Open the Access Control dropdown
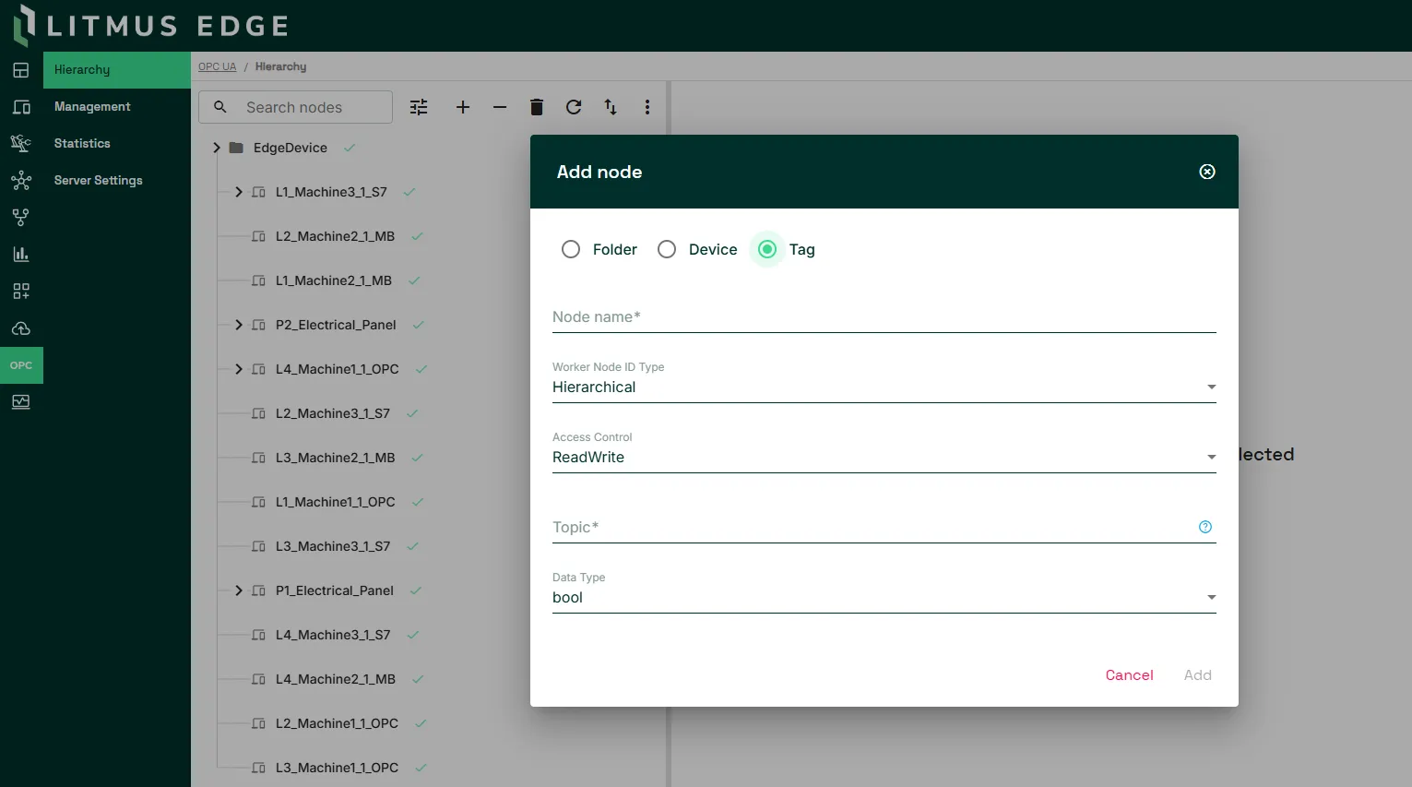The width and height of the screenshot is (1412, 787). pyautogui.click(x=884, y=458)
